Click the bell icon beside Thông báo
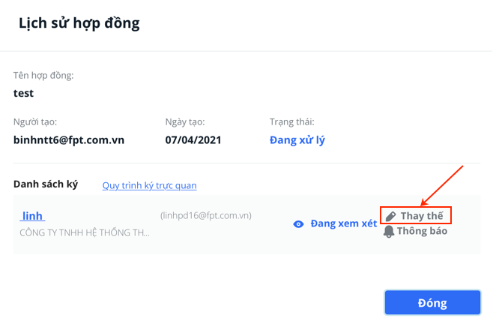Screen dimensions: 493x336 (x=389, y=232)
